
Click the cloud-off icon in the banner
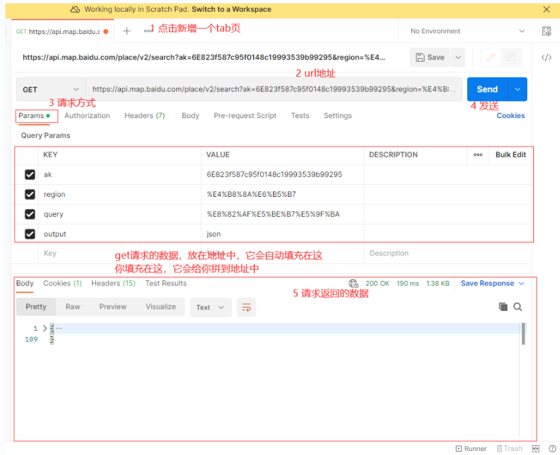click(x=75, y=9)
